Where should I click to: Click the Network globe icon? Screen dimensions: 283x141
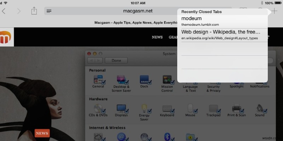144,137
